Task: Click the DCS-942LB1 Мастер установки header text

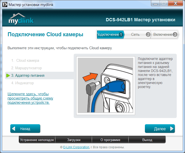Action: (x=140, y=20)
